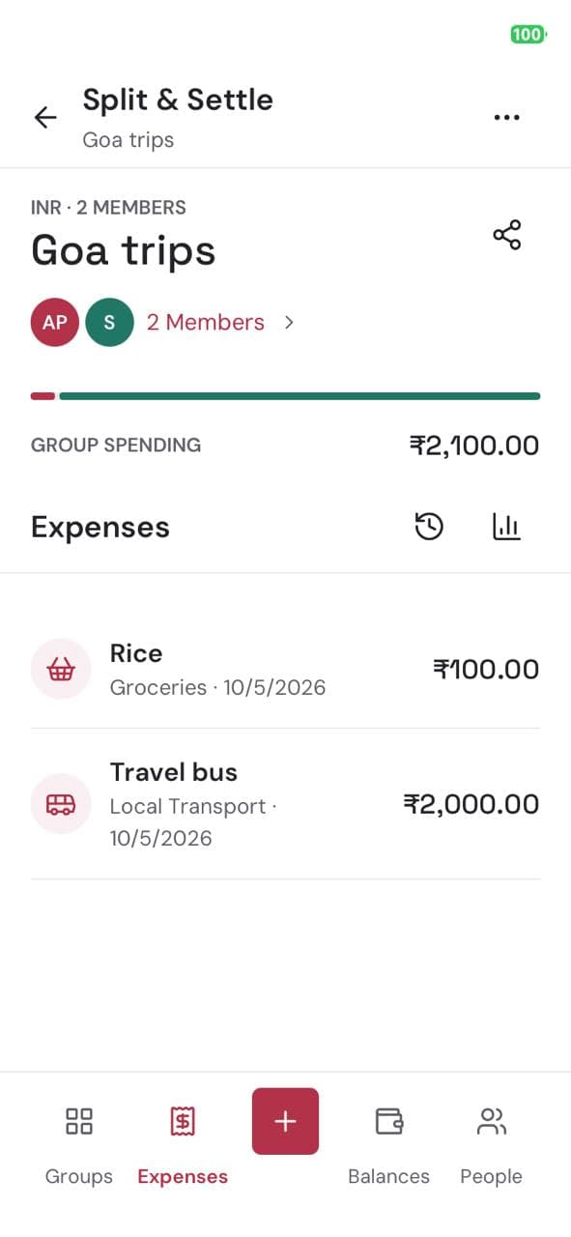Screen dimensions: 571x1237
Task: Tap the back arrow icon
Action: 45,118
